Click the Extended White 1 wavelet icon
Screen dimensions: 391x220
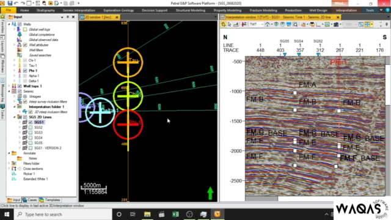[x=14, y=179]
